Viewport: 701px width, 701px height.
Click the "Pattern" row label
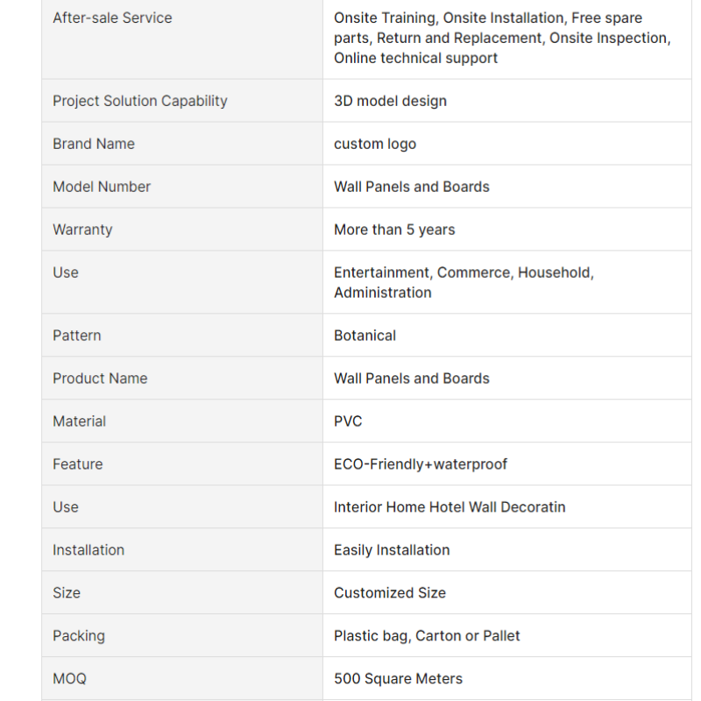click(x=76, y=336)
